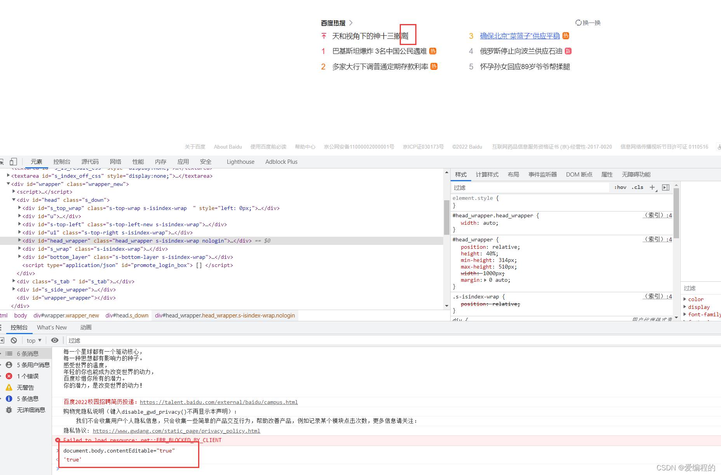Screen dimensions: 721x475
Task: Click the About Baidu footer link
Action: 228,147
